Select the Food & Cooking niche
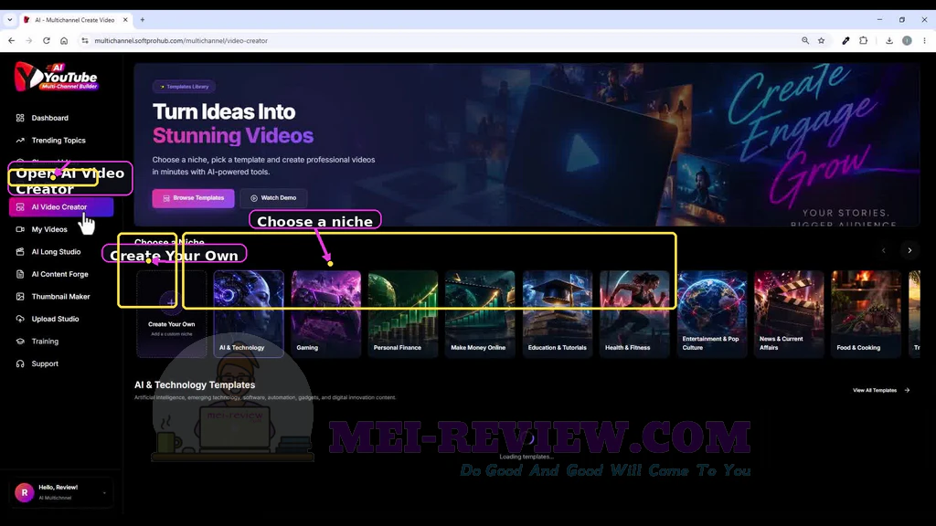Screen dimensions: 936x526 tap(867, 314)
